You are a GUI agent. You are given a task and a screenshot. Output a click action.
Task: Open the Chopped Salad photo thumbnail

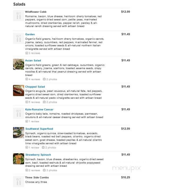pos(19,91)
